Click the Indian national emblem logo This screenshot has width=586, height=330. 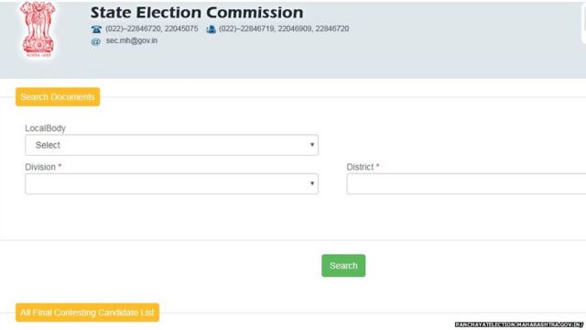click(x=38, y=29)
